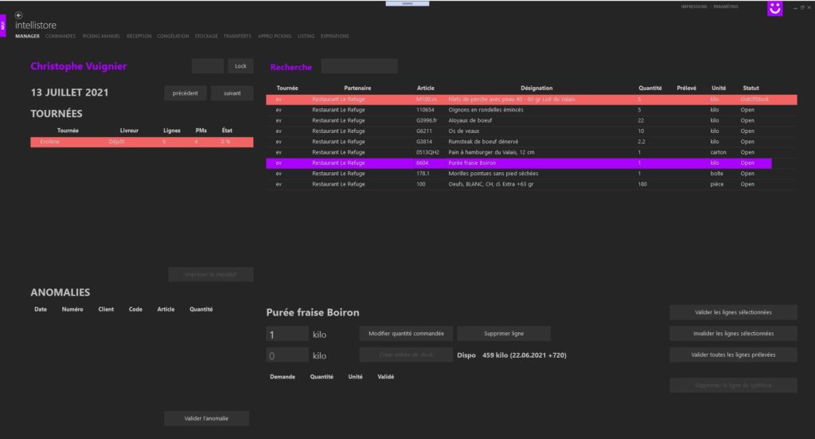The image size is (815, 439).
Task: Click the purple MUI side tab
Action: 3,25
